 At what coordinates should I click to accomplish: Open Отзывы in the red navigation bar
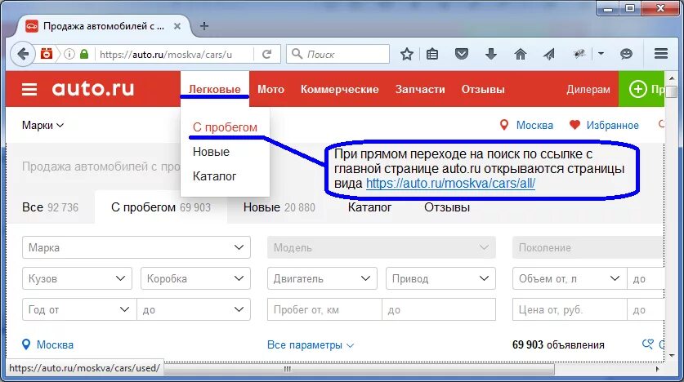tap(483, 89)
